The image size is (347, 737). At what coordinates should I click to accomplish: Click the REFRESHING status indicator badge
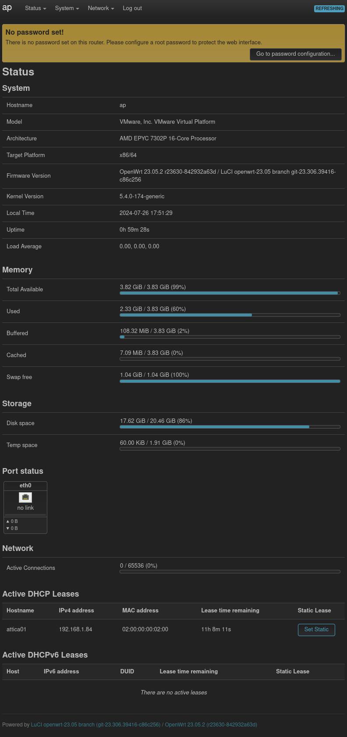329,8
